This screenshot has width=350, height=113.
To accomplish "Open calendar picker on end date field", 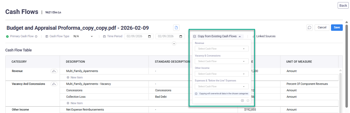I will 181,36.
